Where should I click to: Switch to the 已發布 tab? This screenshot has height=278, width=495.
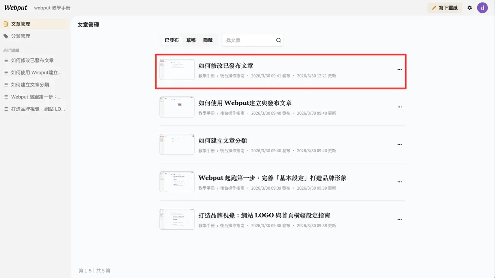(x=172, y=40)
